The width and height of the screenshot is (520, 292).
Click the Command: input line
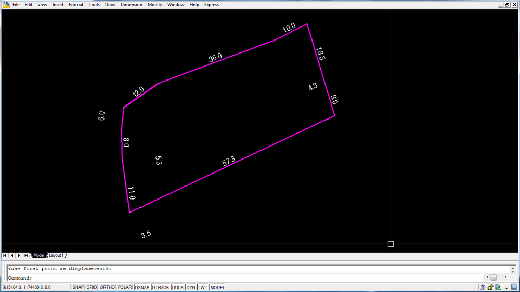pyautogui.click(x=245, y=278)
